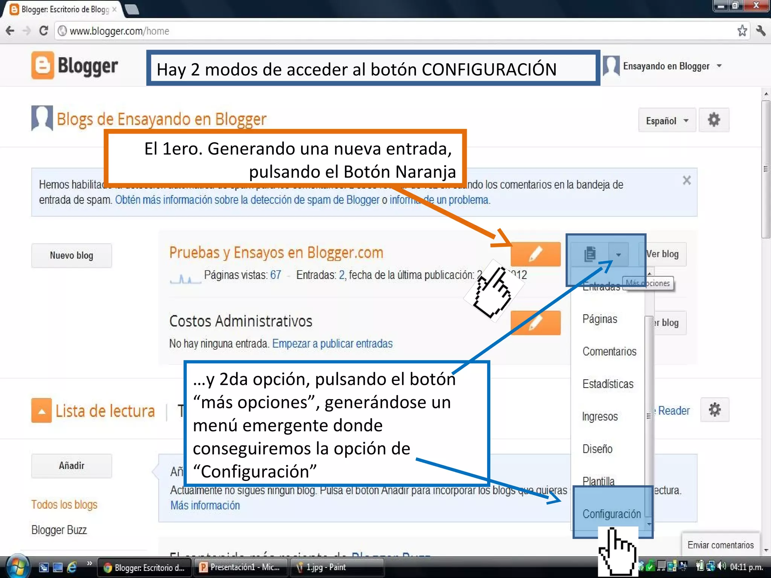Select Páginas in the dropdown menu
This screenshot has height=578, width=771.
tap(600, 319)
